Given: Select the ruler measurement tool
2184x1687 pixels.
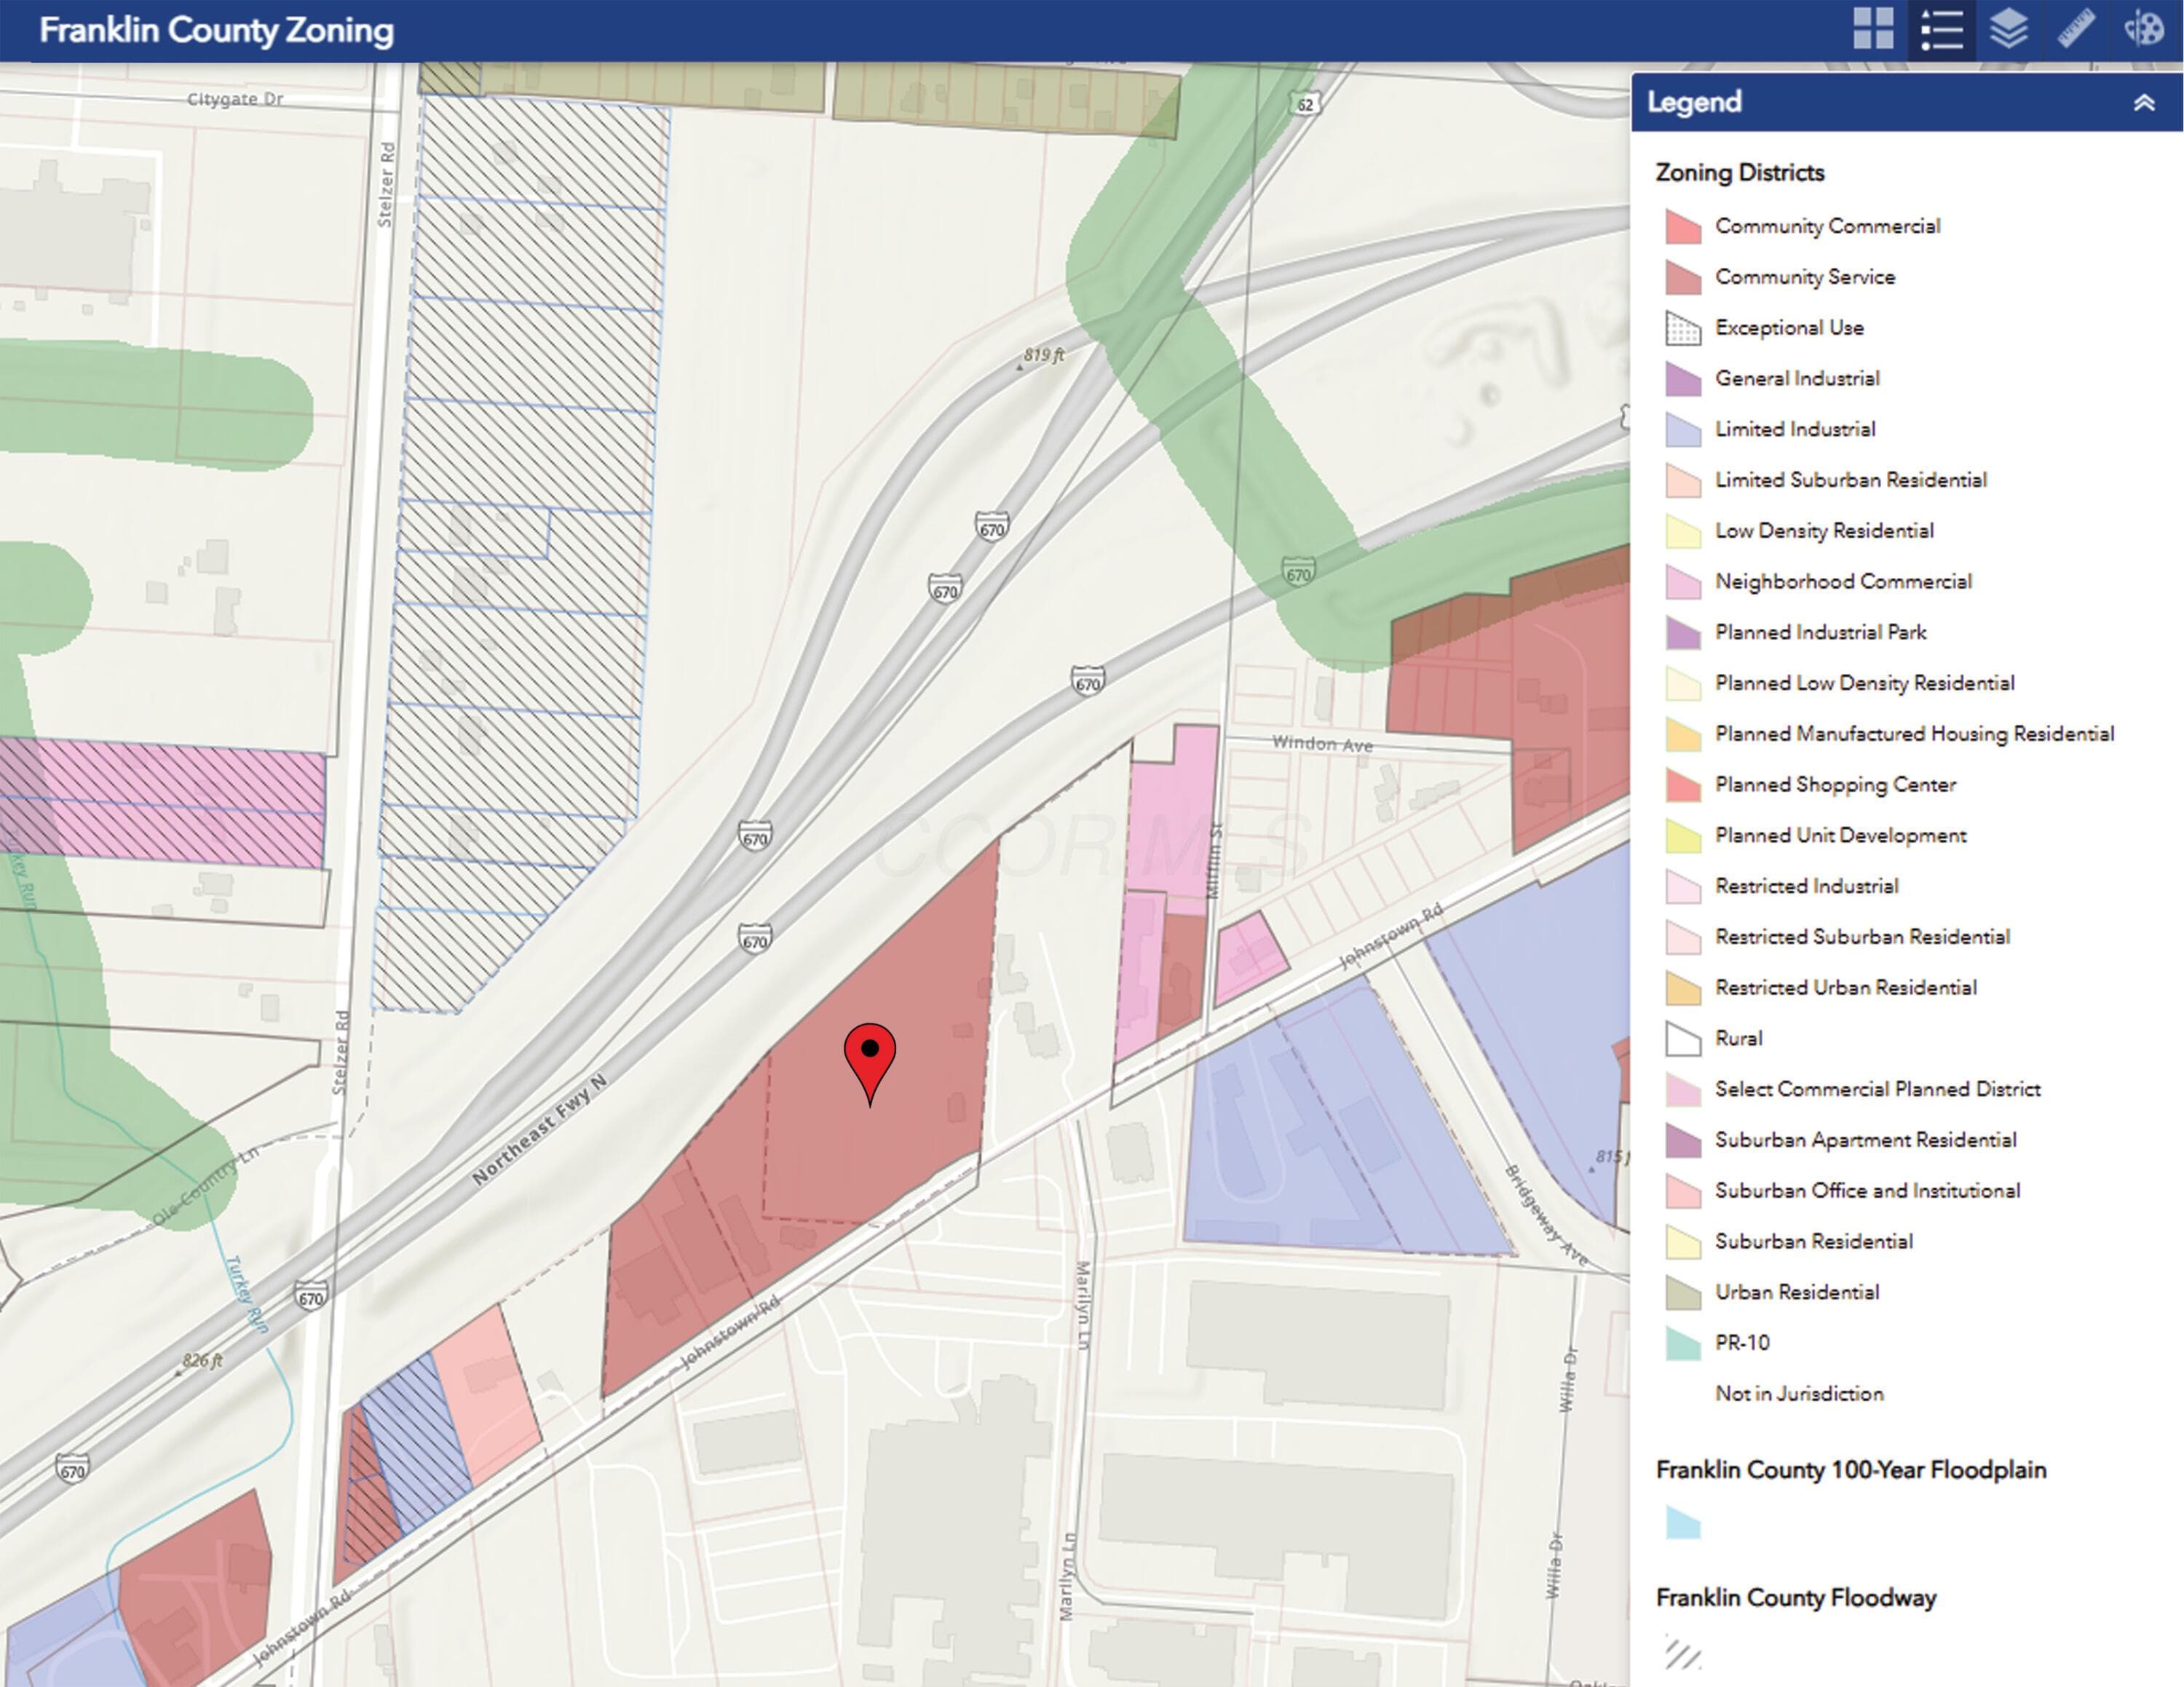Looking at the screenshot, I should [x=2076, y=29].
